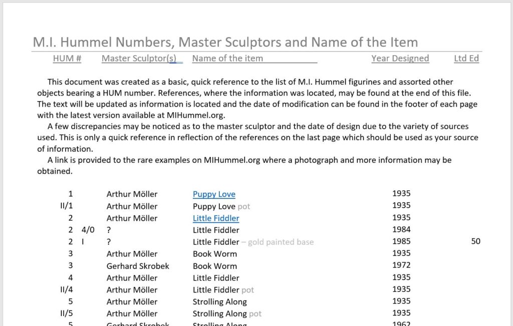This screenshot has width=513, height=326.
Task: Select the limited edition value 50
Action: (x=475, y=241)
